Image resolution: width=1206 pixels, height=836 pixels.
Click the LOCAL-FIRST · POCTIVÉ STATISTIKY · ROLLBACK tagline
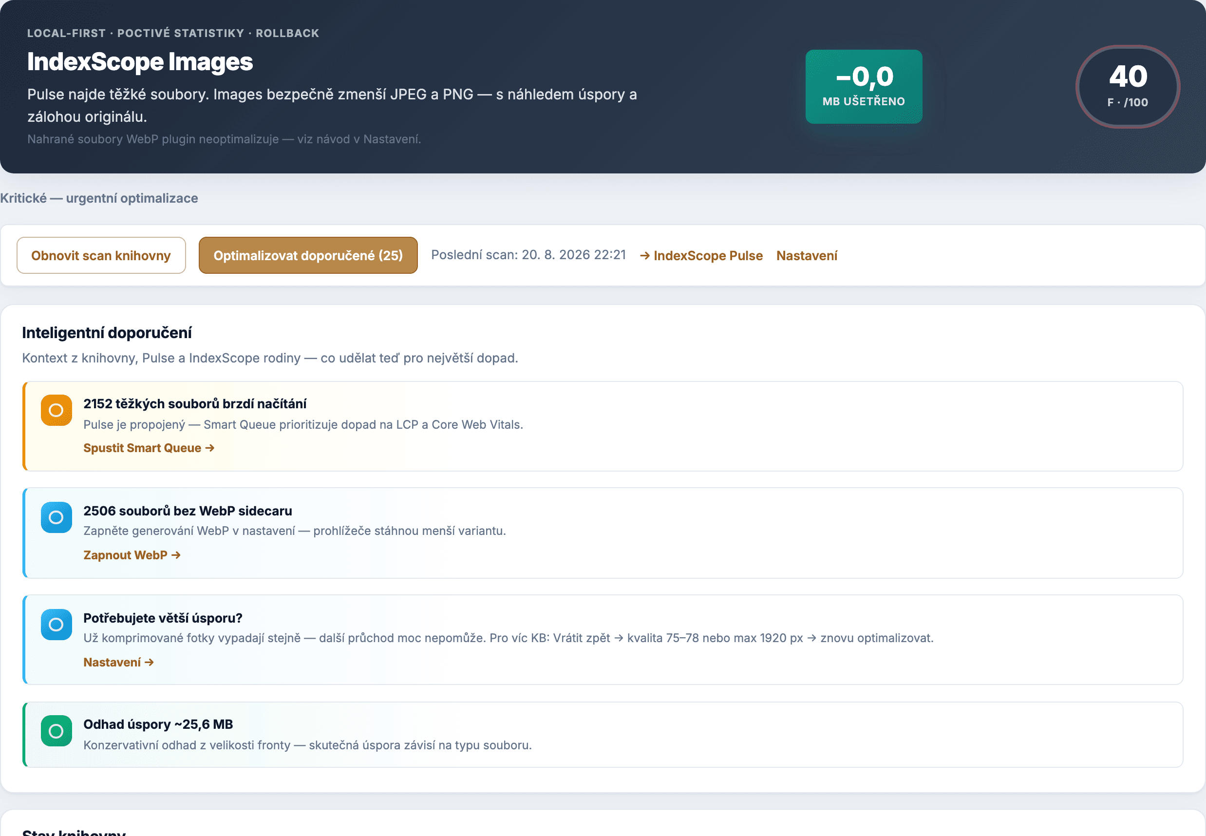173,33
